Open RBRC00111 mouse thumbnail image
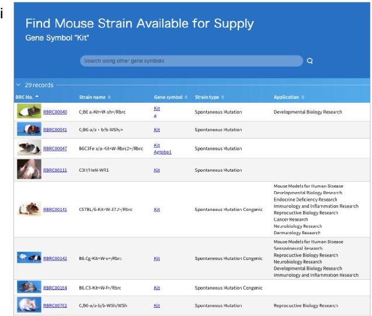This screenshot has width=372, height=316. tap(28, 169)
